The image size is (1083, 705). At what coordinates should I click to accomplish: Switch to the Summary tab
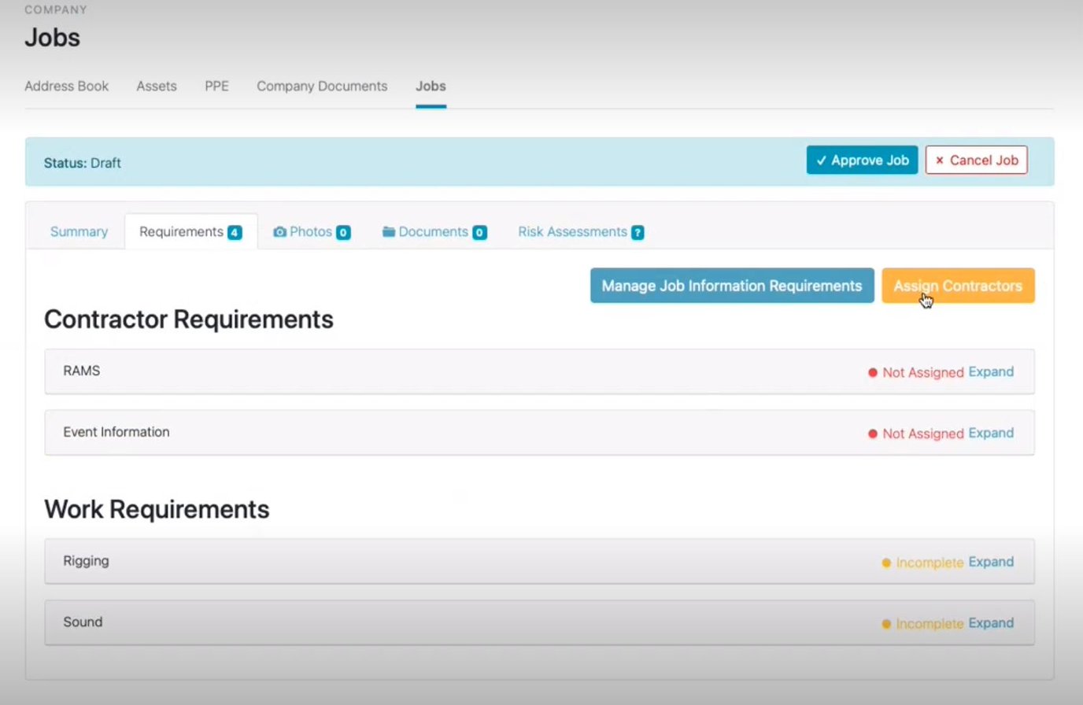pos(78,231)
